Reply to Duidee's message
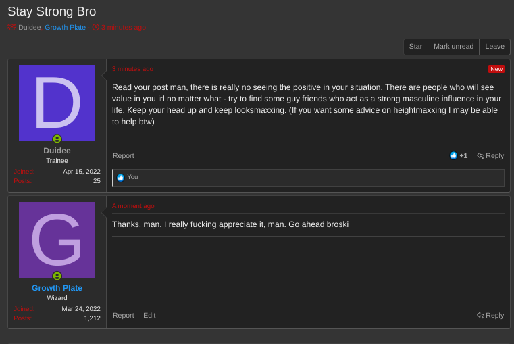 pos(490,155)
